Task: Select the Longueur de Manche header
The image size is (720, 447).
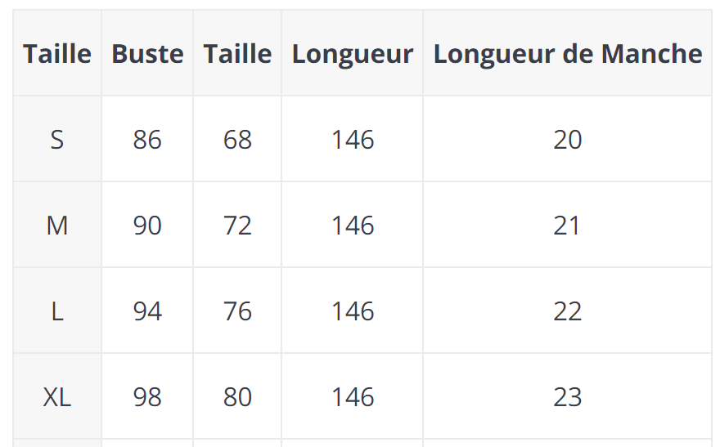Action: tap(567, 54)
